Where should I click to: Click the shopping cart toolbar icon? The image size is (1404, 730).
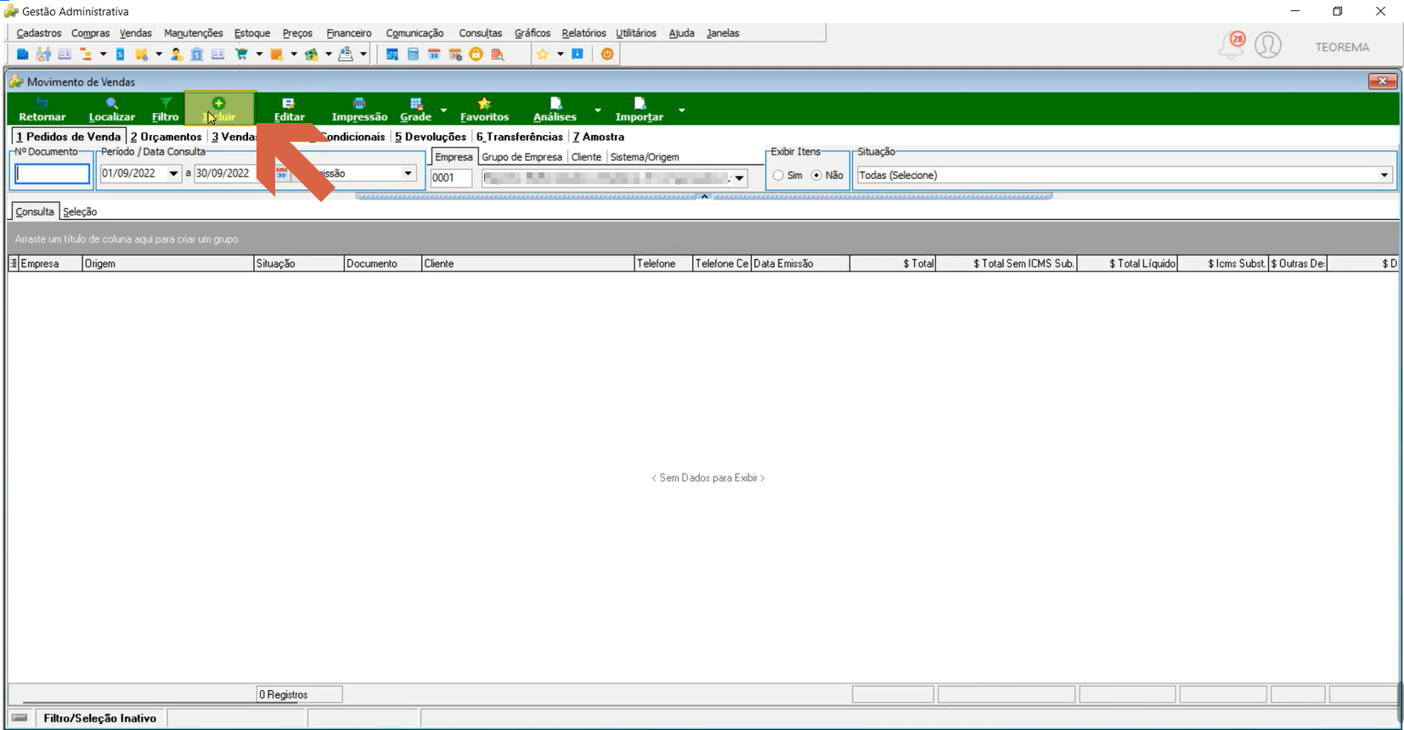[x=242, y=54]
